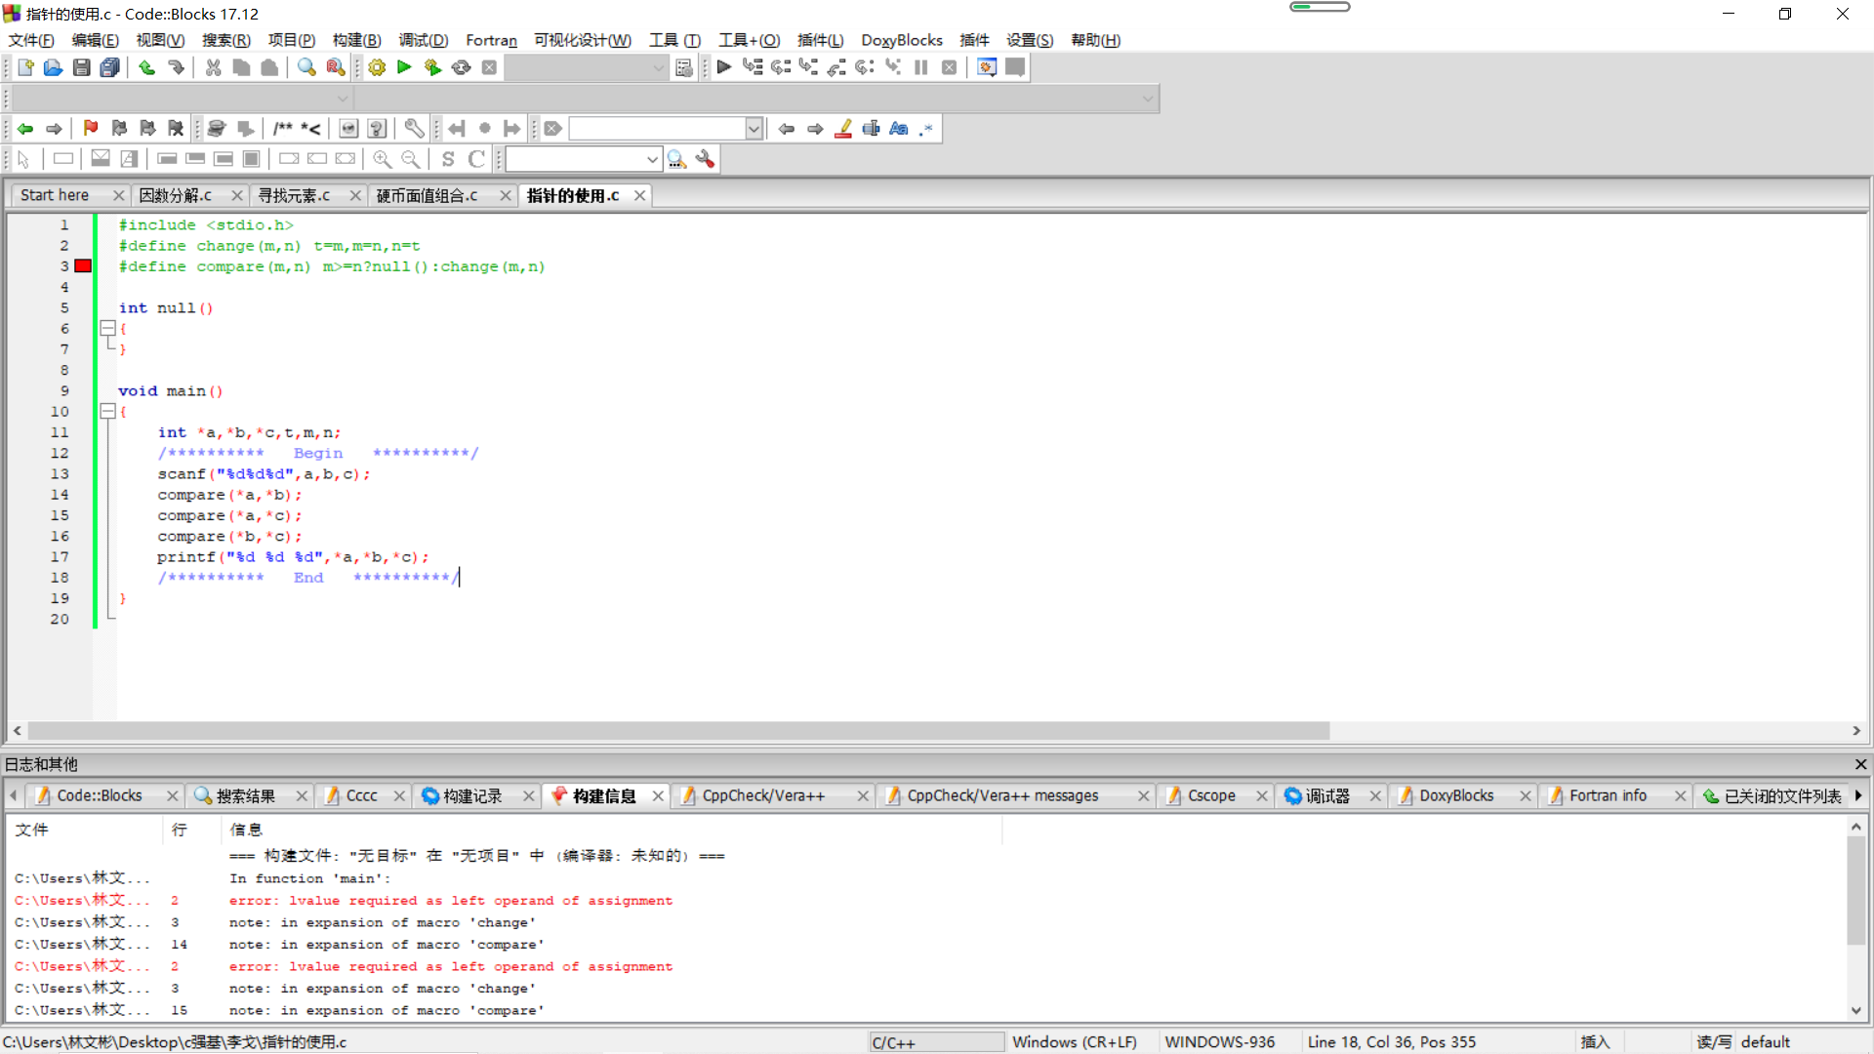Click the C comment toolbar icon

tap(476, 159)
